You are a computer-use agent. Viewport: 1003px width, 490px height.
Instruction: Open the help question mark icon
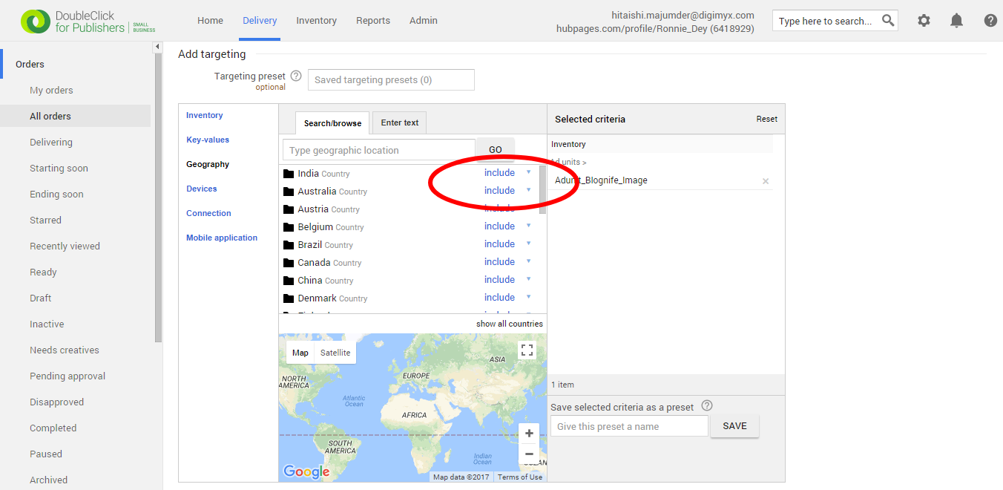coord(990,21)
